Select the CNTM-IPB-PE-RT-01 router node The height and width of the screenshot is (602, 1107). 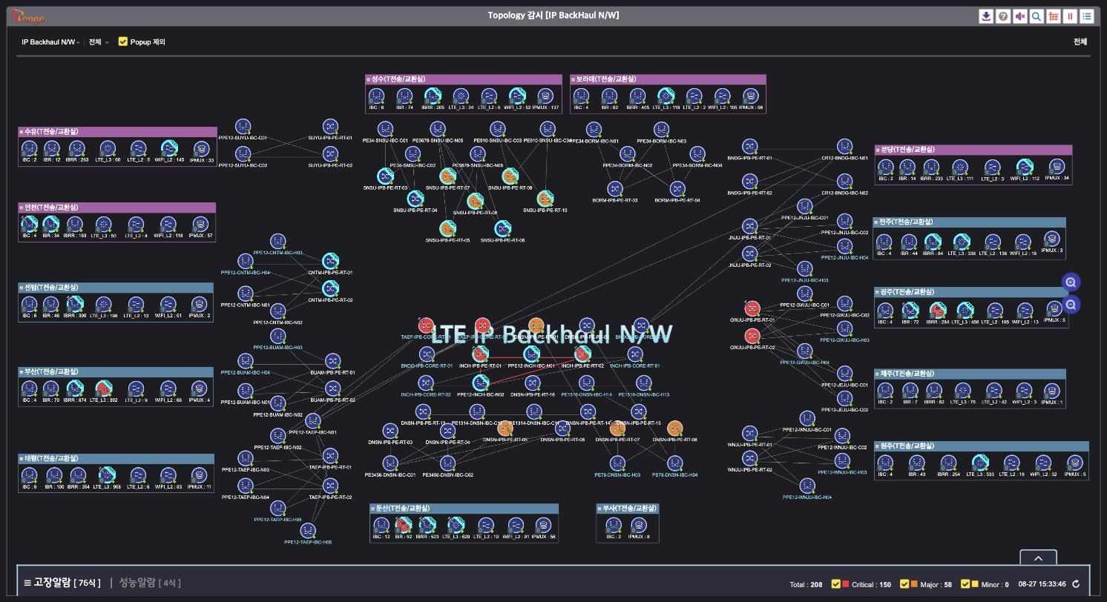330,262
